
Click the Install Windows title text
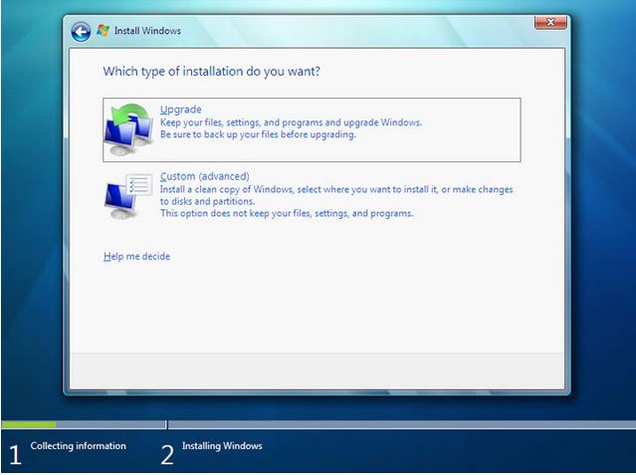pyautogui.click(x=148, y=31)
